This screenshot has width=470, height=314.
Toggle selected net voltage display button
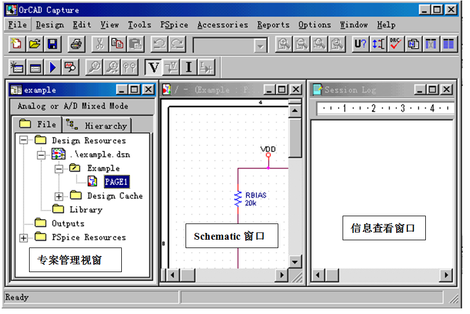point(171,67)
